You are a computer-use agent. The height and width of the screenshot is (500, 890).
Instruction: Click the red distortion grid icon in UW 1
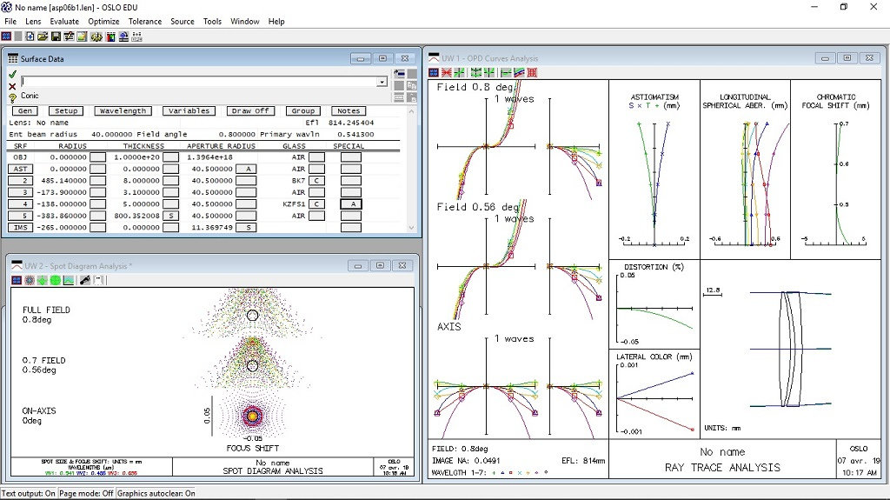(x=532, y=73)
